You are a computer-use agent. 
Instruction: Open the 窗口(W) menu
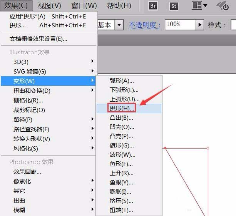coord(84,6)
